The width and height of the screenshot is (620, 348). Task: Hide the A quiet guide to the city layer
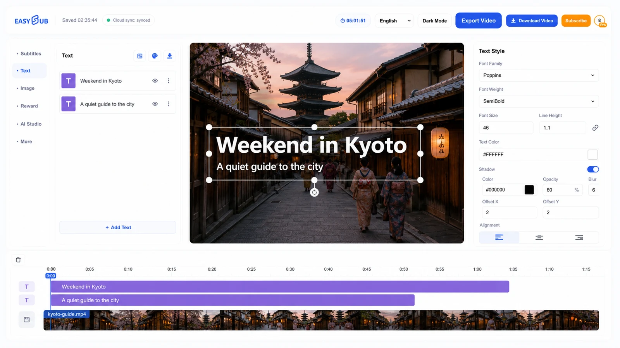pyautogui.click(x=155, y=104)
